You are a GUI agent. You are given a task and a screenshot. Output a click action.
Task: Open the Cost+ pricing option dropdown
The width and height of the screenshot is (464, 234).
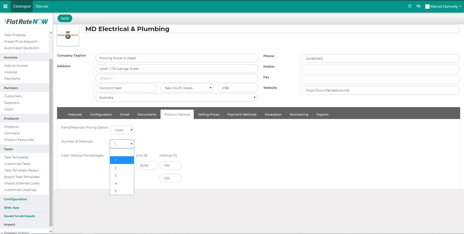coord(122,130)
